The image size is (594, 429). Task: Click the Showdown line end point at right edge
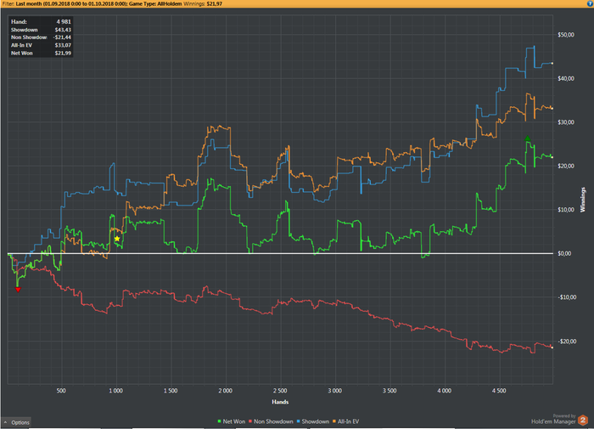(552, 64)
